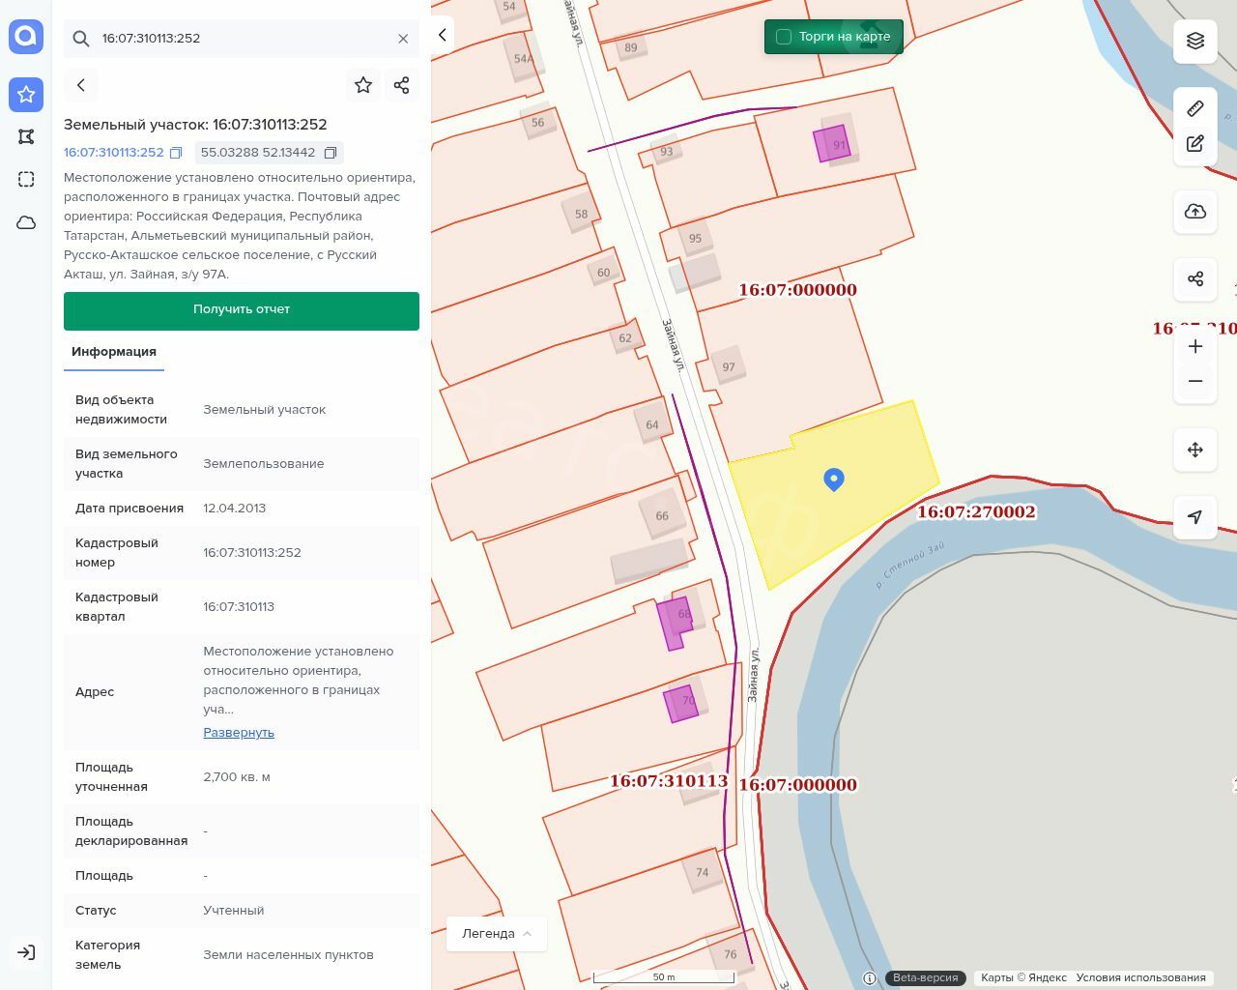
Task: Click the geolocation arrow icon
Action: pyautogui.click(x=1195, y=517)
